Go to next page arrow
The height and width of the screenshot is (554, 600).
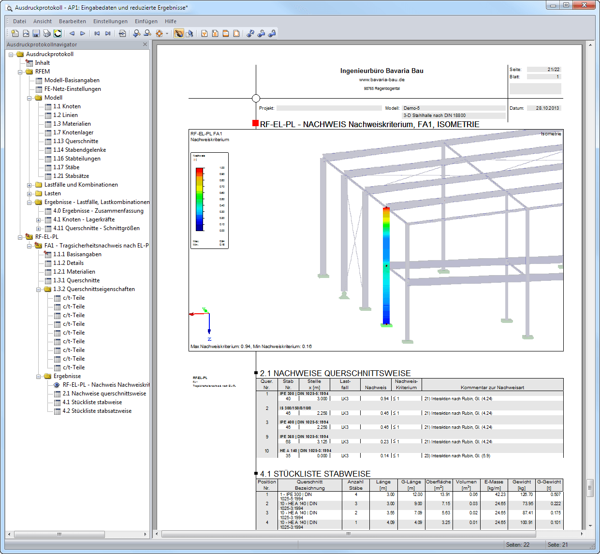83,33
